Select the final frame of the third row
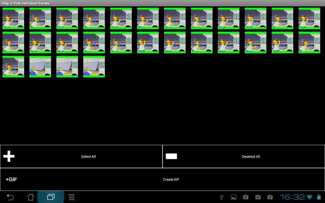The height and width of the screenshot is (203, 325). [94, 67]
